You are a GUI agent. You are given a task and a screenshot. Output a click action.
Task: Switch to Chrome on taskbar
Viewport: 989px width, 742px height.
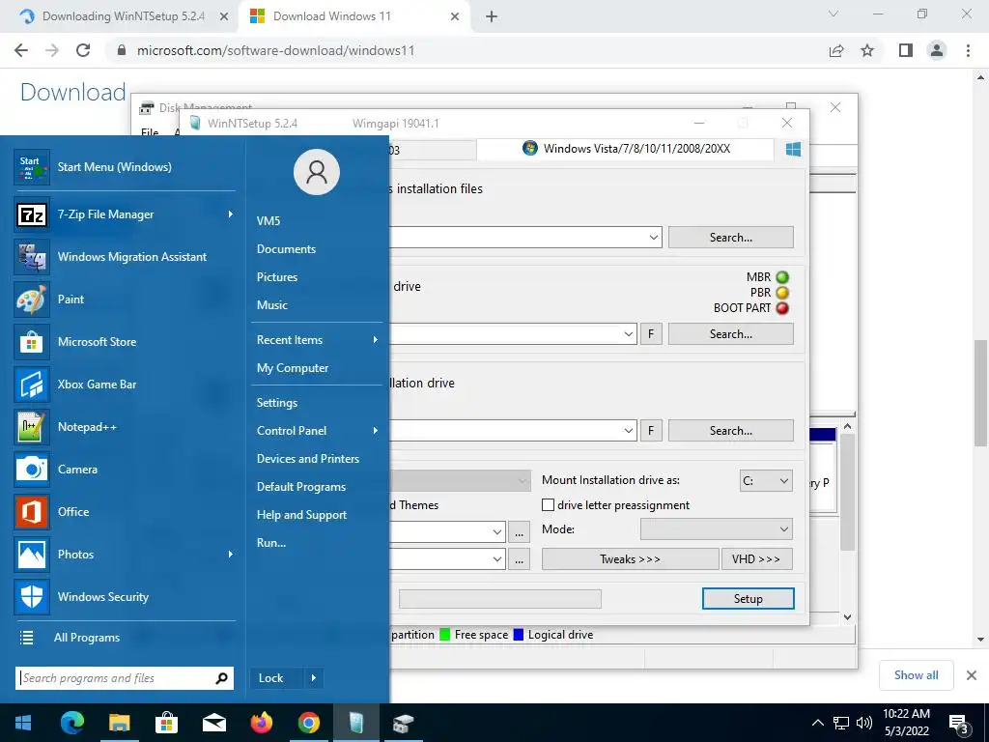click(x=308, y=723)
